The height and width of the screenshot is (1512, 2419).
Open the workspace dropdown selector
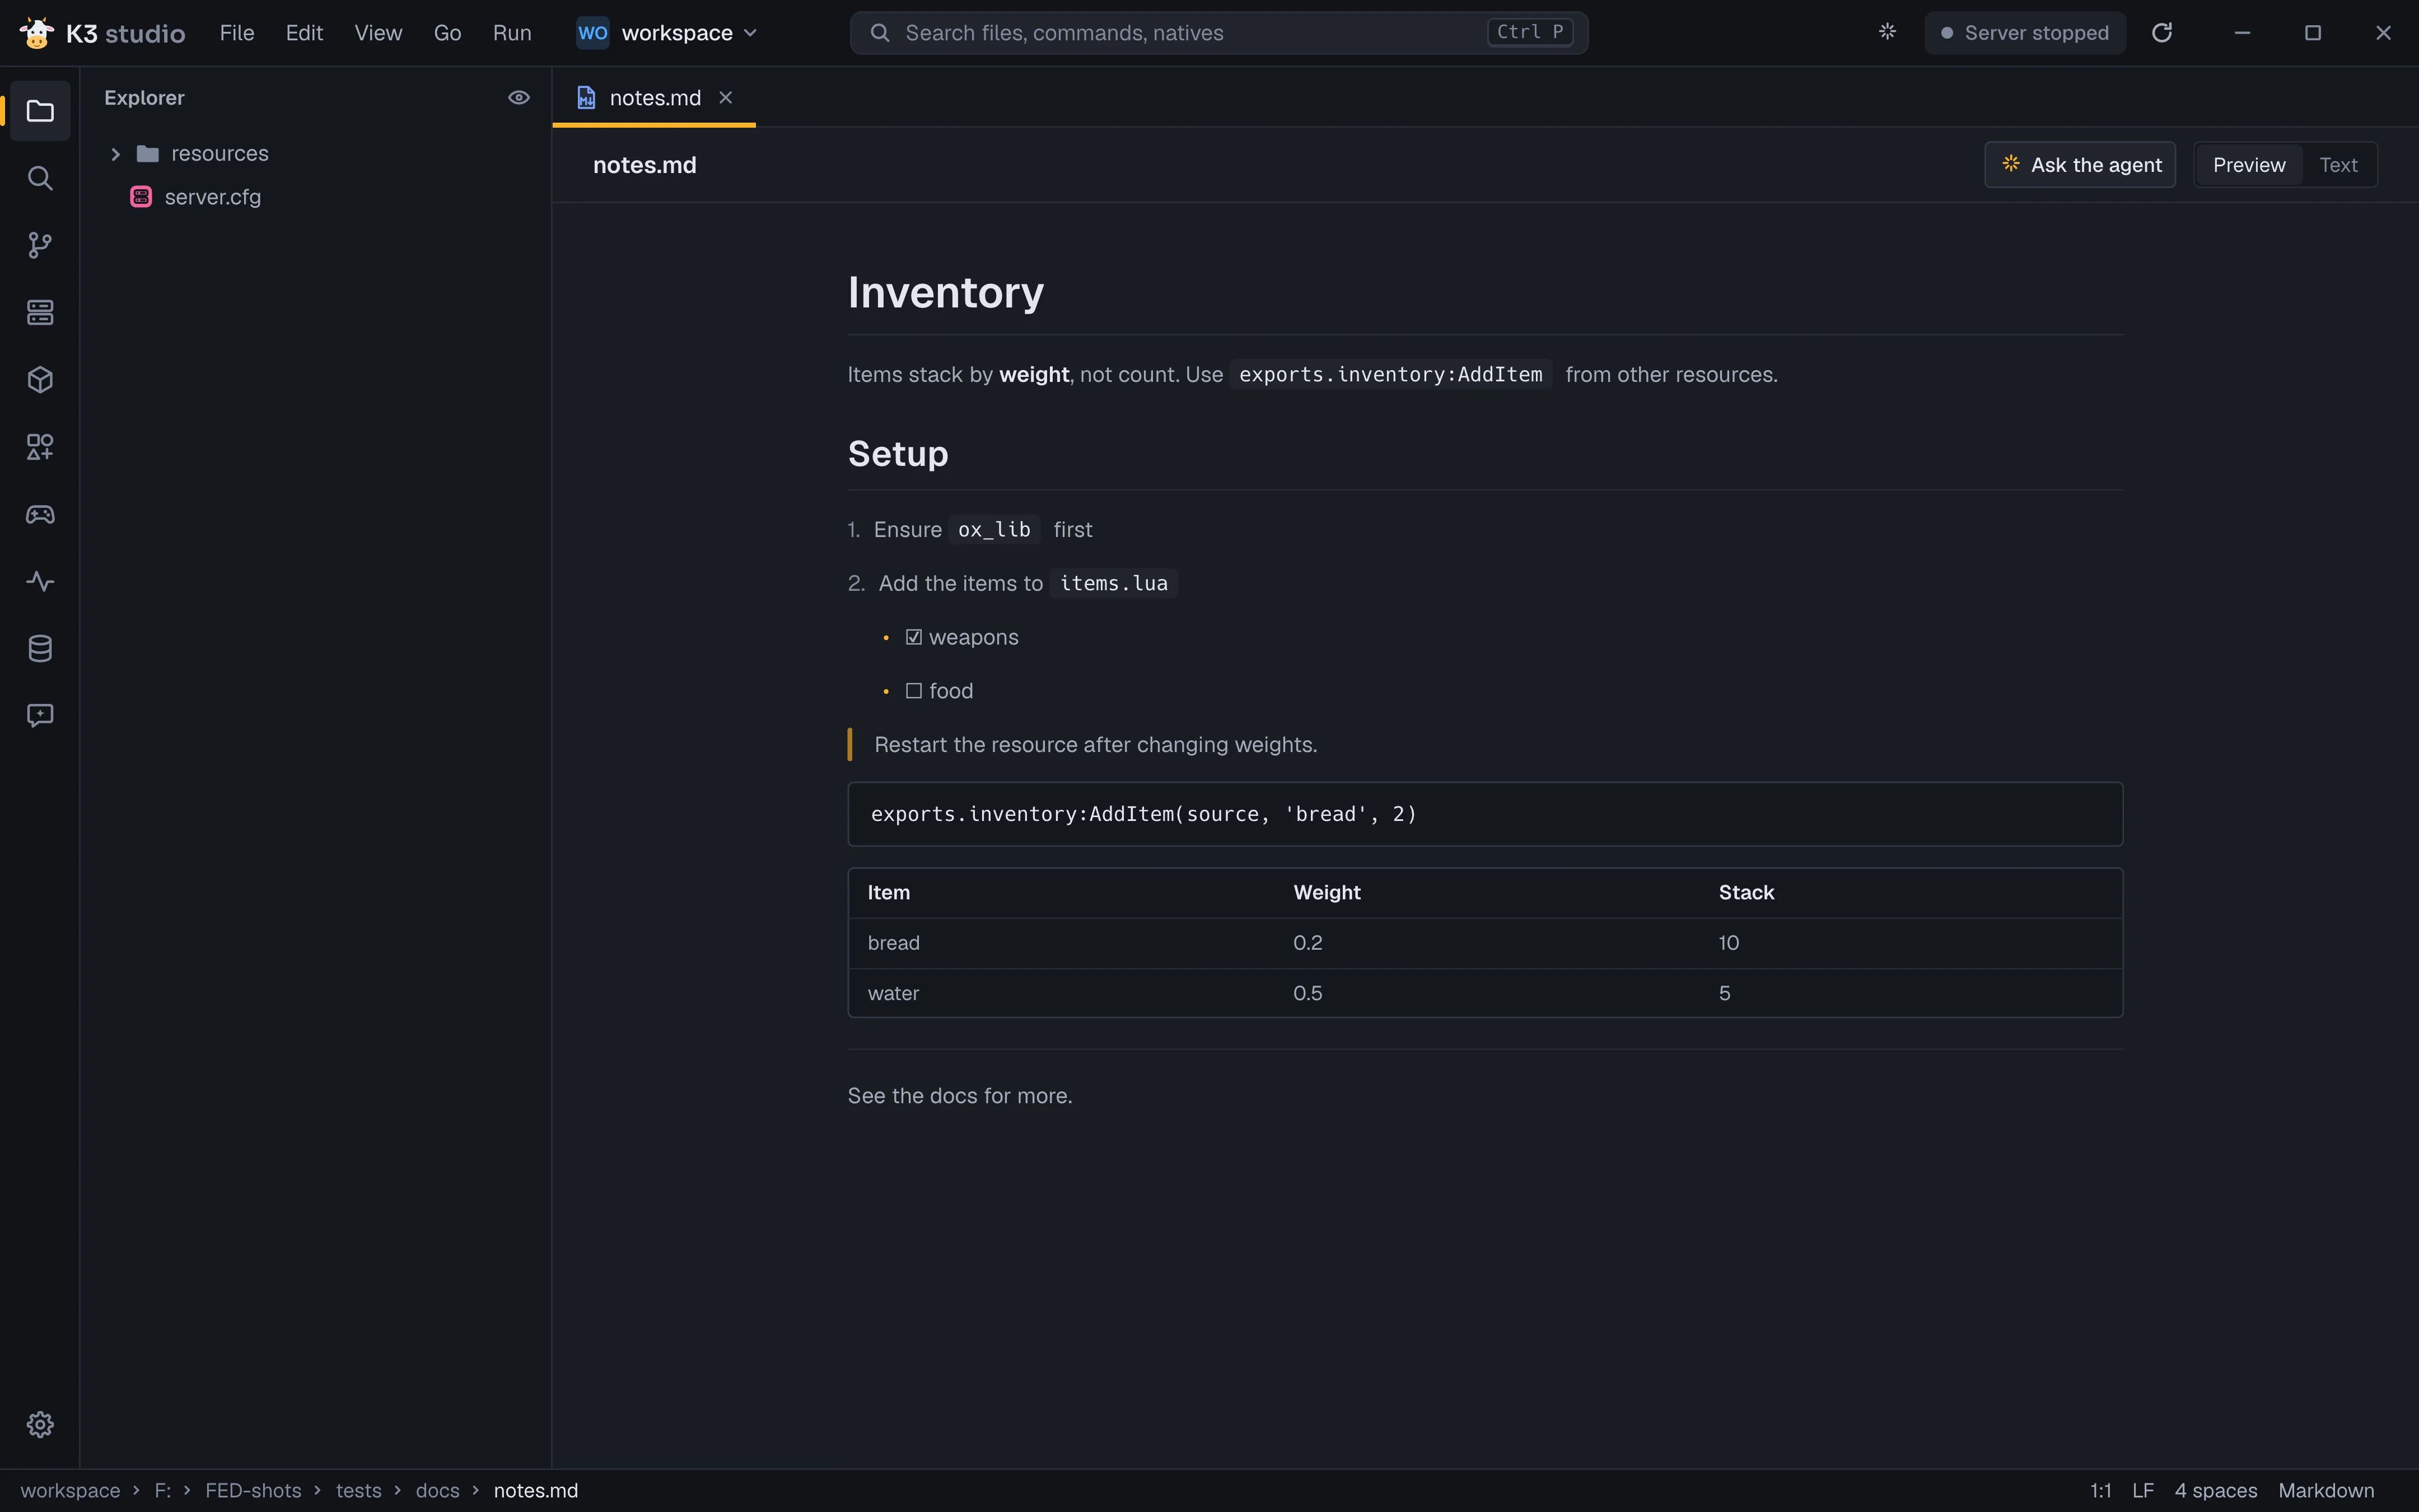pos(667,33)
